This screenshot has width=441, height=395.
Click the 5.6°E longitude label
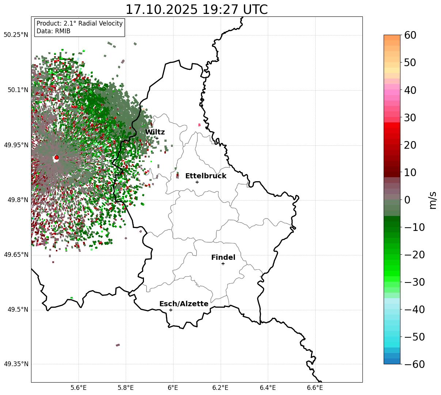pyautogui.click(x=79, y=388)
